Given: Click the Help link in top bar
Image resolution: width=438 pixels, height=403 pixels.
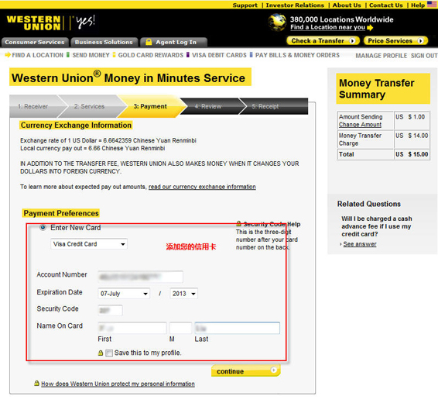Looking at the screenshot, I should (418, 5).
